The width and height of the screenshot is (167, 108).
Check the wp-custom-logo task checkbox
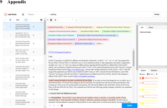(x=4, y=44)
